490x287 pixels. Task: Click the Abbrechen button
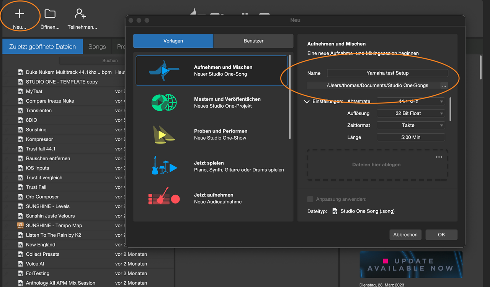[x=405, y=235]
